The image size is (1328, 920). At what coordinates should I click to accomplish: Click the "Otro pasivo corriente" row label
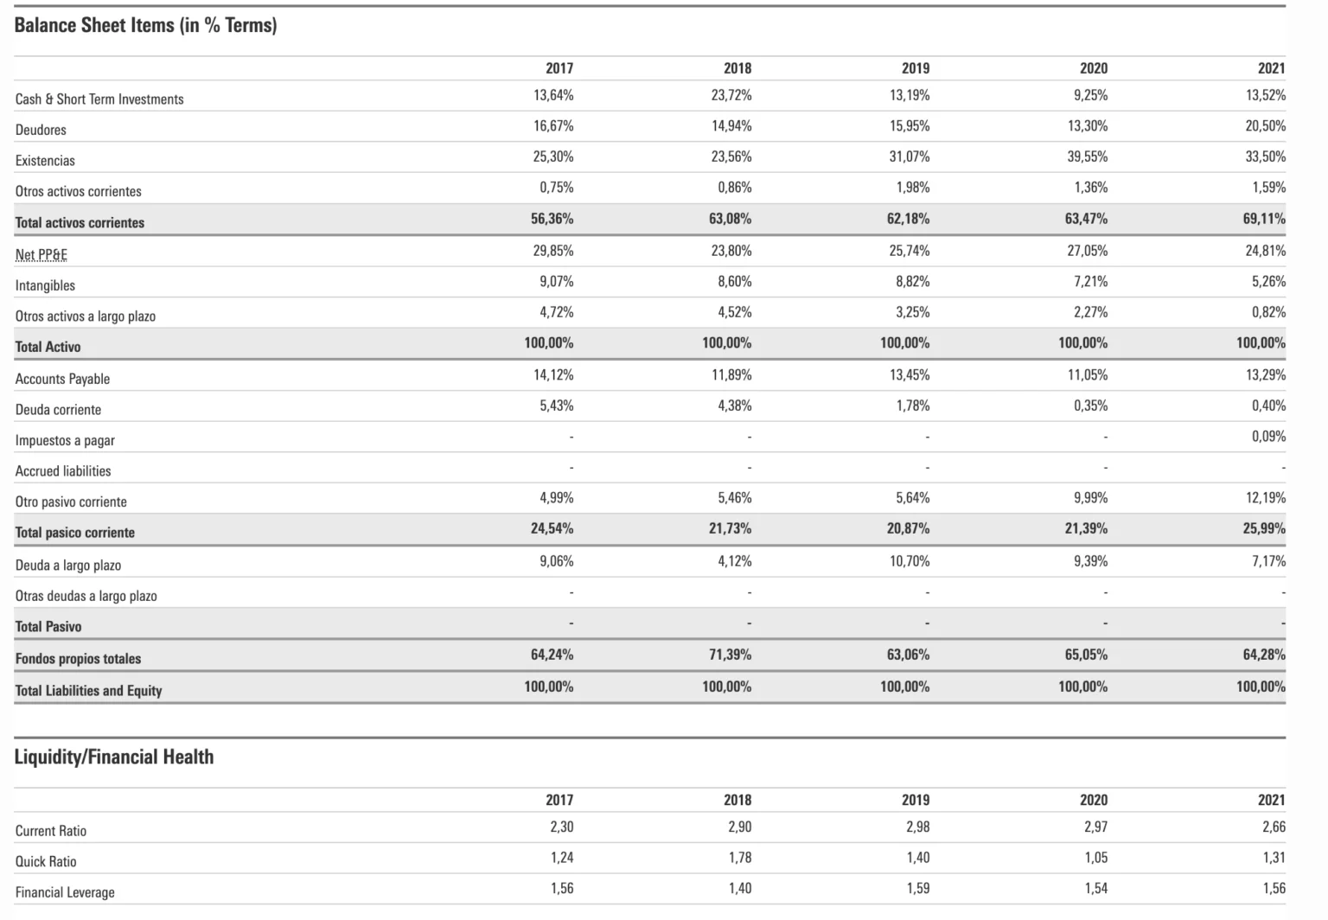tap(71, 502)
